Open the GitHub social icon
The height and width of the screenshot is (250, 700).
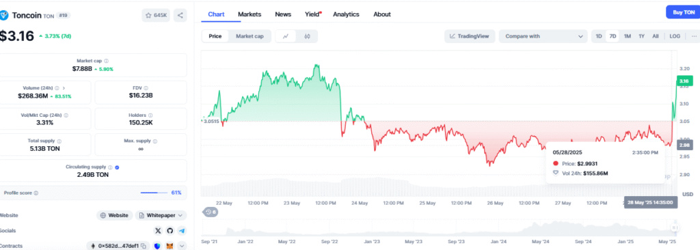click(x=170, y=231)
